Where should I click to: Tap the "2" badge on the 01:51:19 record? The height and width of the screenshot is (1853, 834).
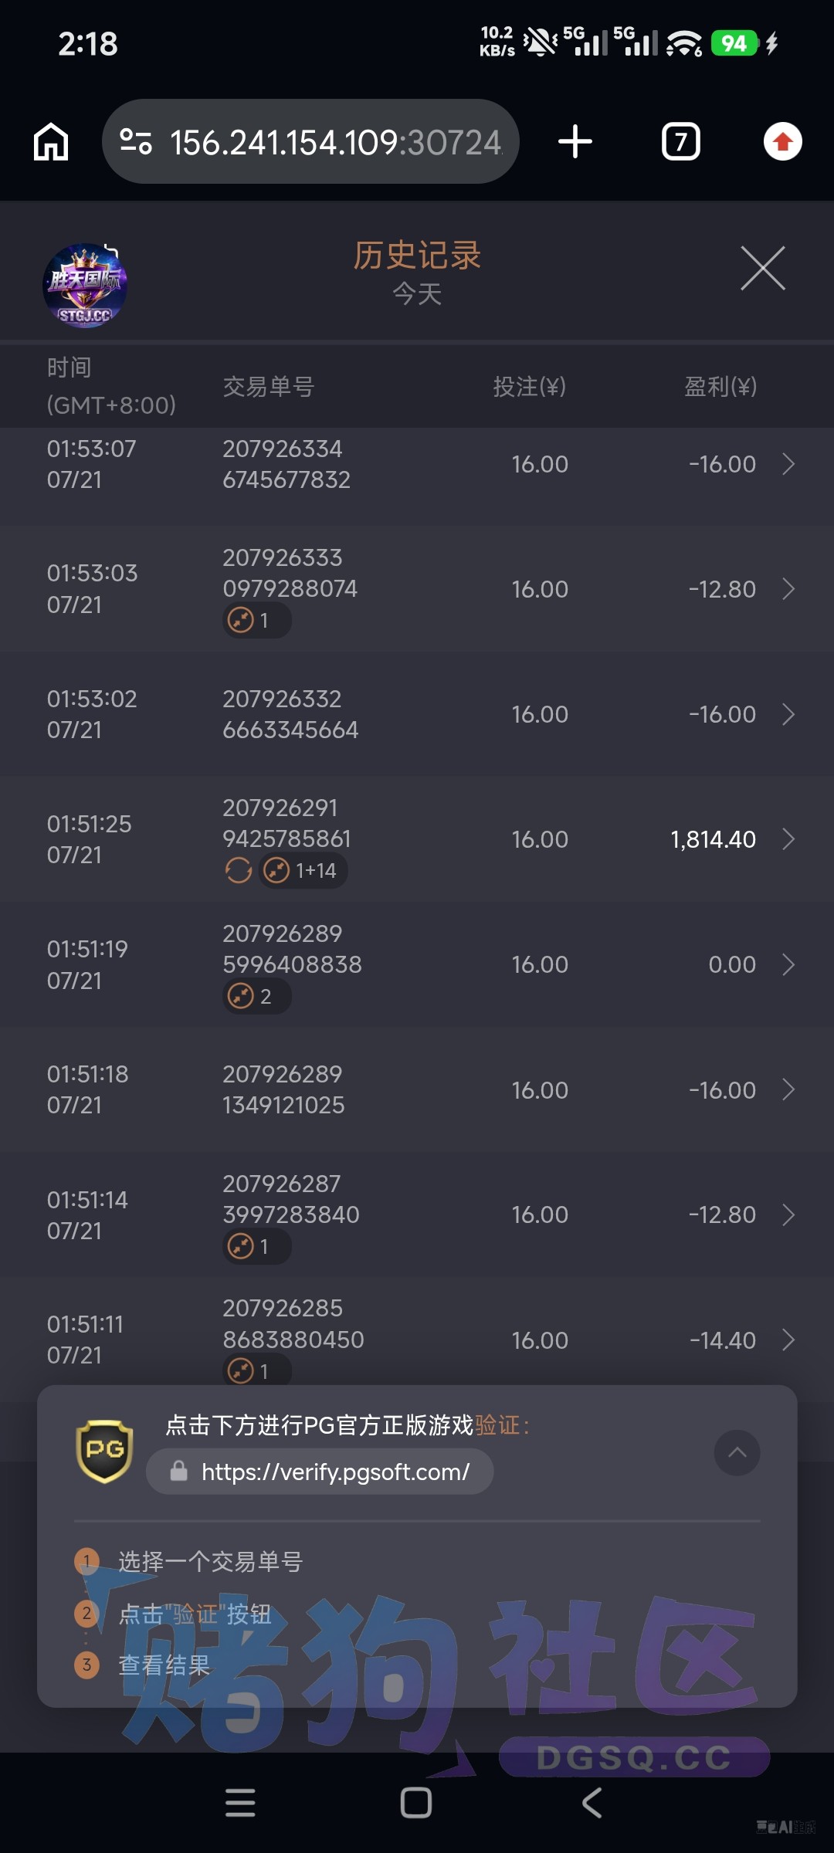pos(257,996)
